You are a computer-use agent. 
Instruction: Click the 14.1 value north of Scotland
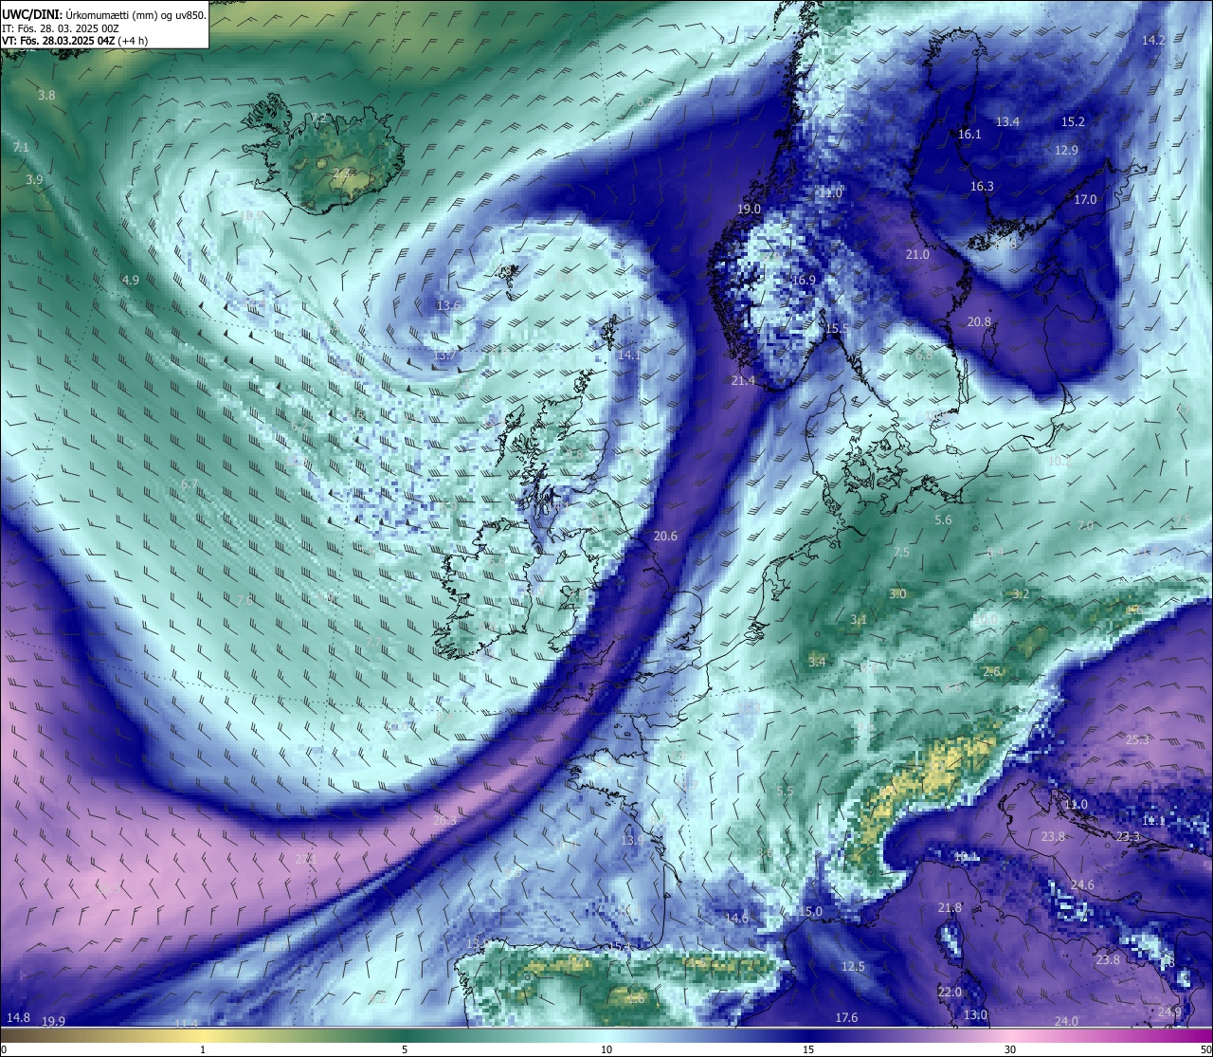click(628, 355)
